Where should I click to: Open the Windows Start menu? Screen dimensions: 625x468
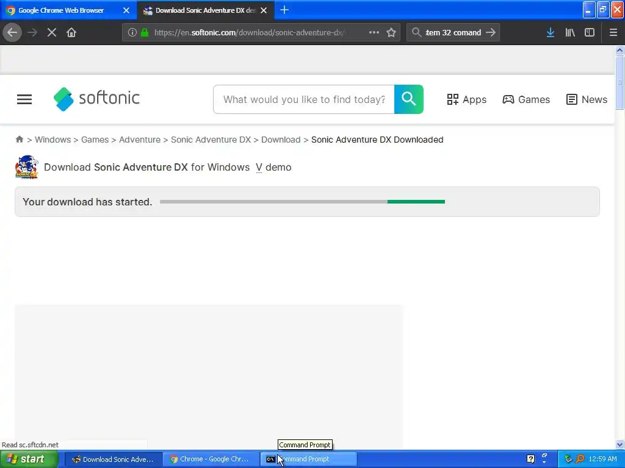point(29,459)
